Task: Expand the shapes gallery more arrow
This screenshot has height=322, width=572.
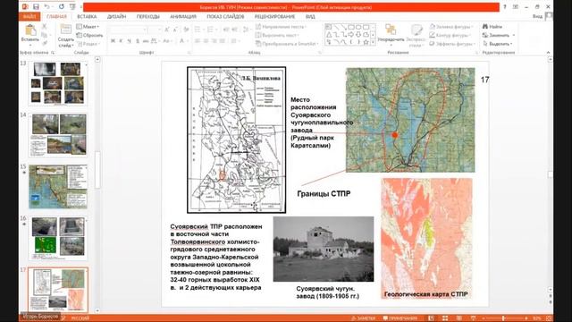Action: point(373,43)
